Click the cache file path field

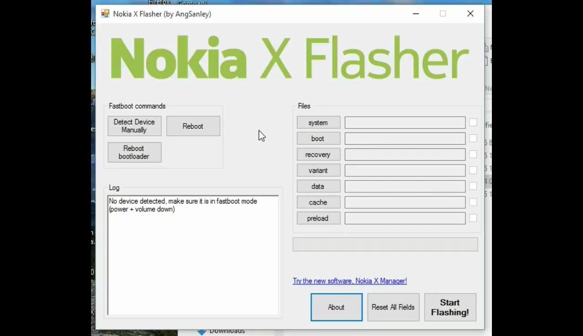pos(405,202)
